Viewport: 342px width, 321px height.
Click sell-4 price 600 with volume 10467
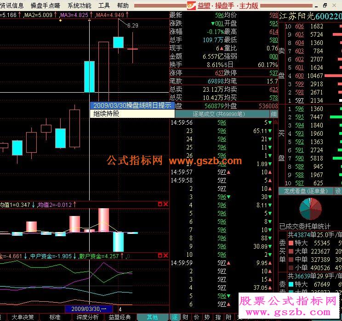[x=299, y=76]
